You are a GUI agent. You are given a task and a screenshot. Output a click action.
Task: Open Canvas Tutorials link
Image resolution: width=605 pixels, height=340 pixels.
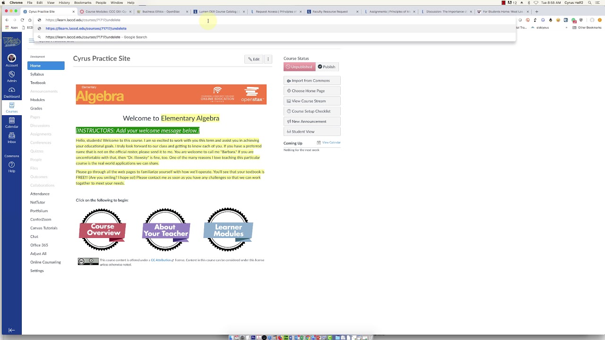coord(43,228)
